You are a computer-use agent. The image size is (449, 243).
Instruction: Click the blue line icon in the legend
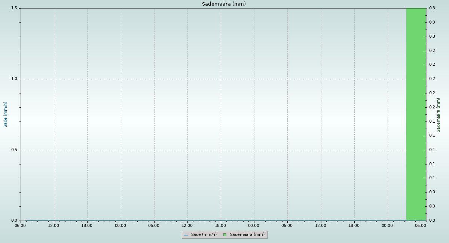pyautogui.click(x=186, y=235)
